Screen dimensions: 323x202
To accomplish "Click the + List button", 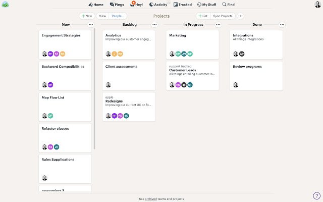I will (x=203, y=16).
